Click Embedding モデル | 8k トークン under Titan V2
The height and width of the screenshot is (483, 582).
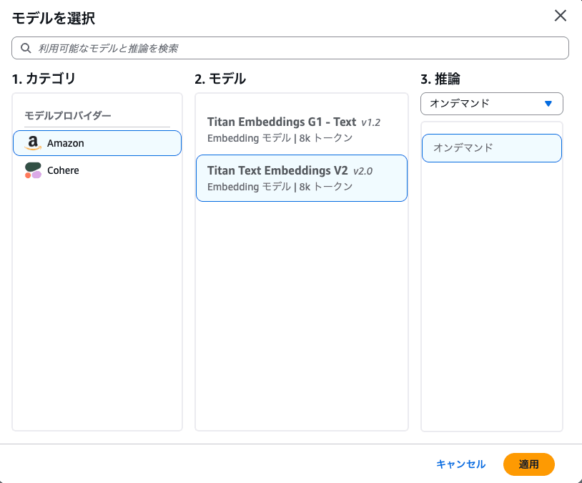click(x=280, y=187)
